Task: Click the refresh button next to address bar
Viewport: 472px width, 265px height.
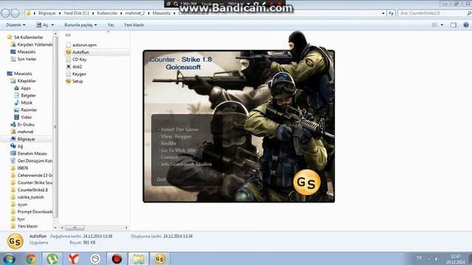Action: [391, 13]
